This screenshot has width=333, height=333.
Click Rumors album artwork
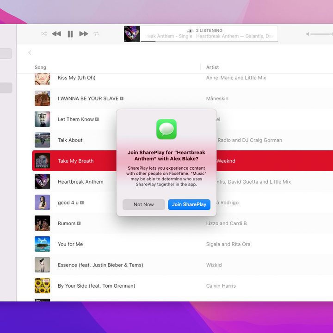pyautogui.click(x=42, y=223)
